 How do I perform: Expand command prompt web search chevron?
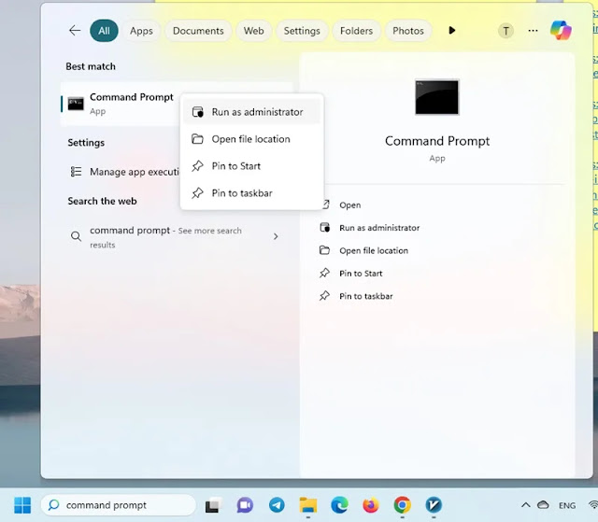276,236
